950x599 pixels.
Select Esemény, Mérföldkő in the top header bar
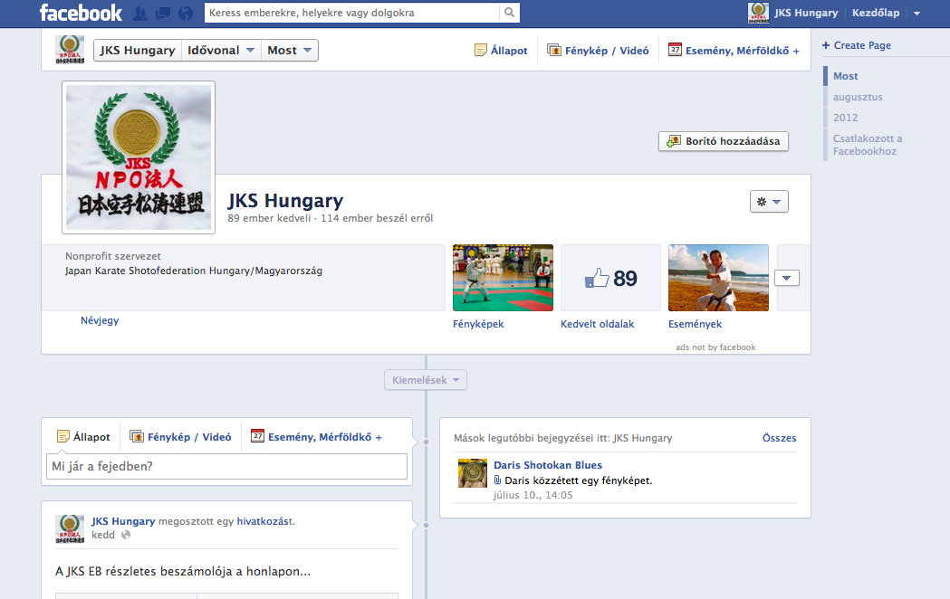click(x=734, y=51)
